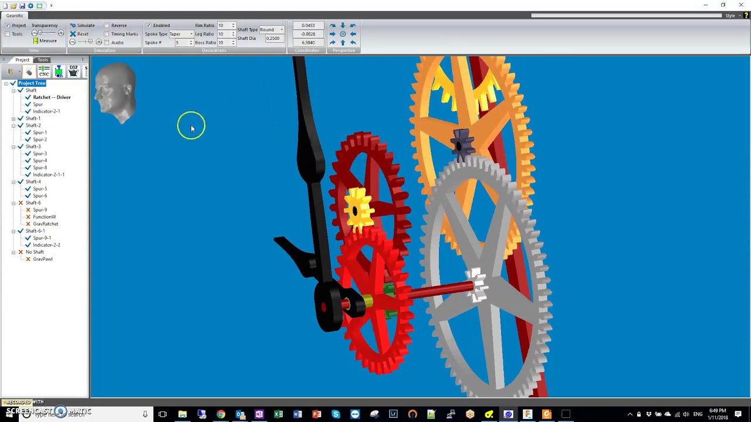Click the Transparency slider
The height and width of the screenshot is (422, 751).
click(48, 33)
